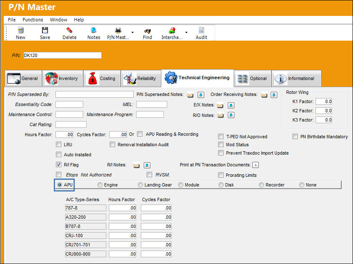Enable PN Birthdate Mandatory checkbox
This screenshot has height=264, width=353.
coord(295,137)
